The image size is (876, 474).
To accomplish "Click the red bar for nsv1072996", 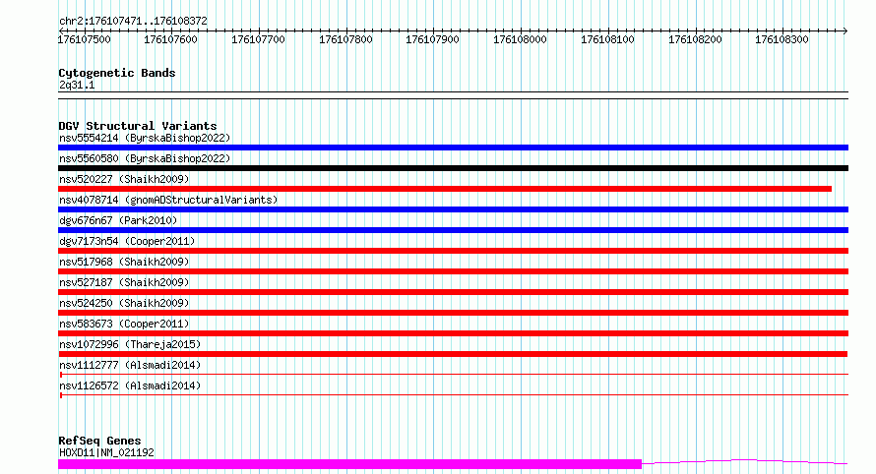I will coord(453,354).
